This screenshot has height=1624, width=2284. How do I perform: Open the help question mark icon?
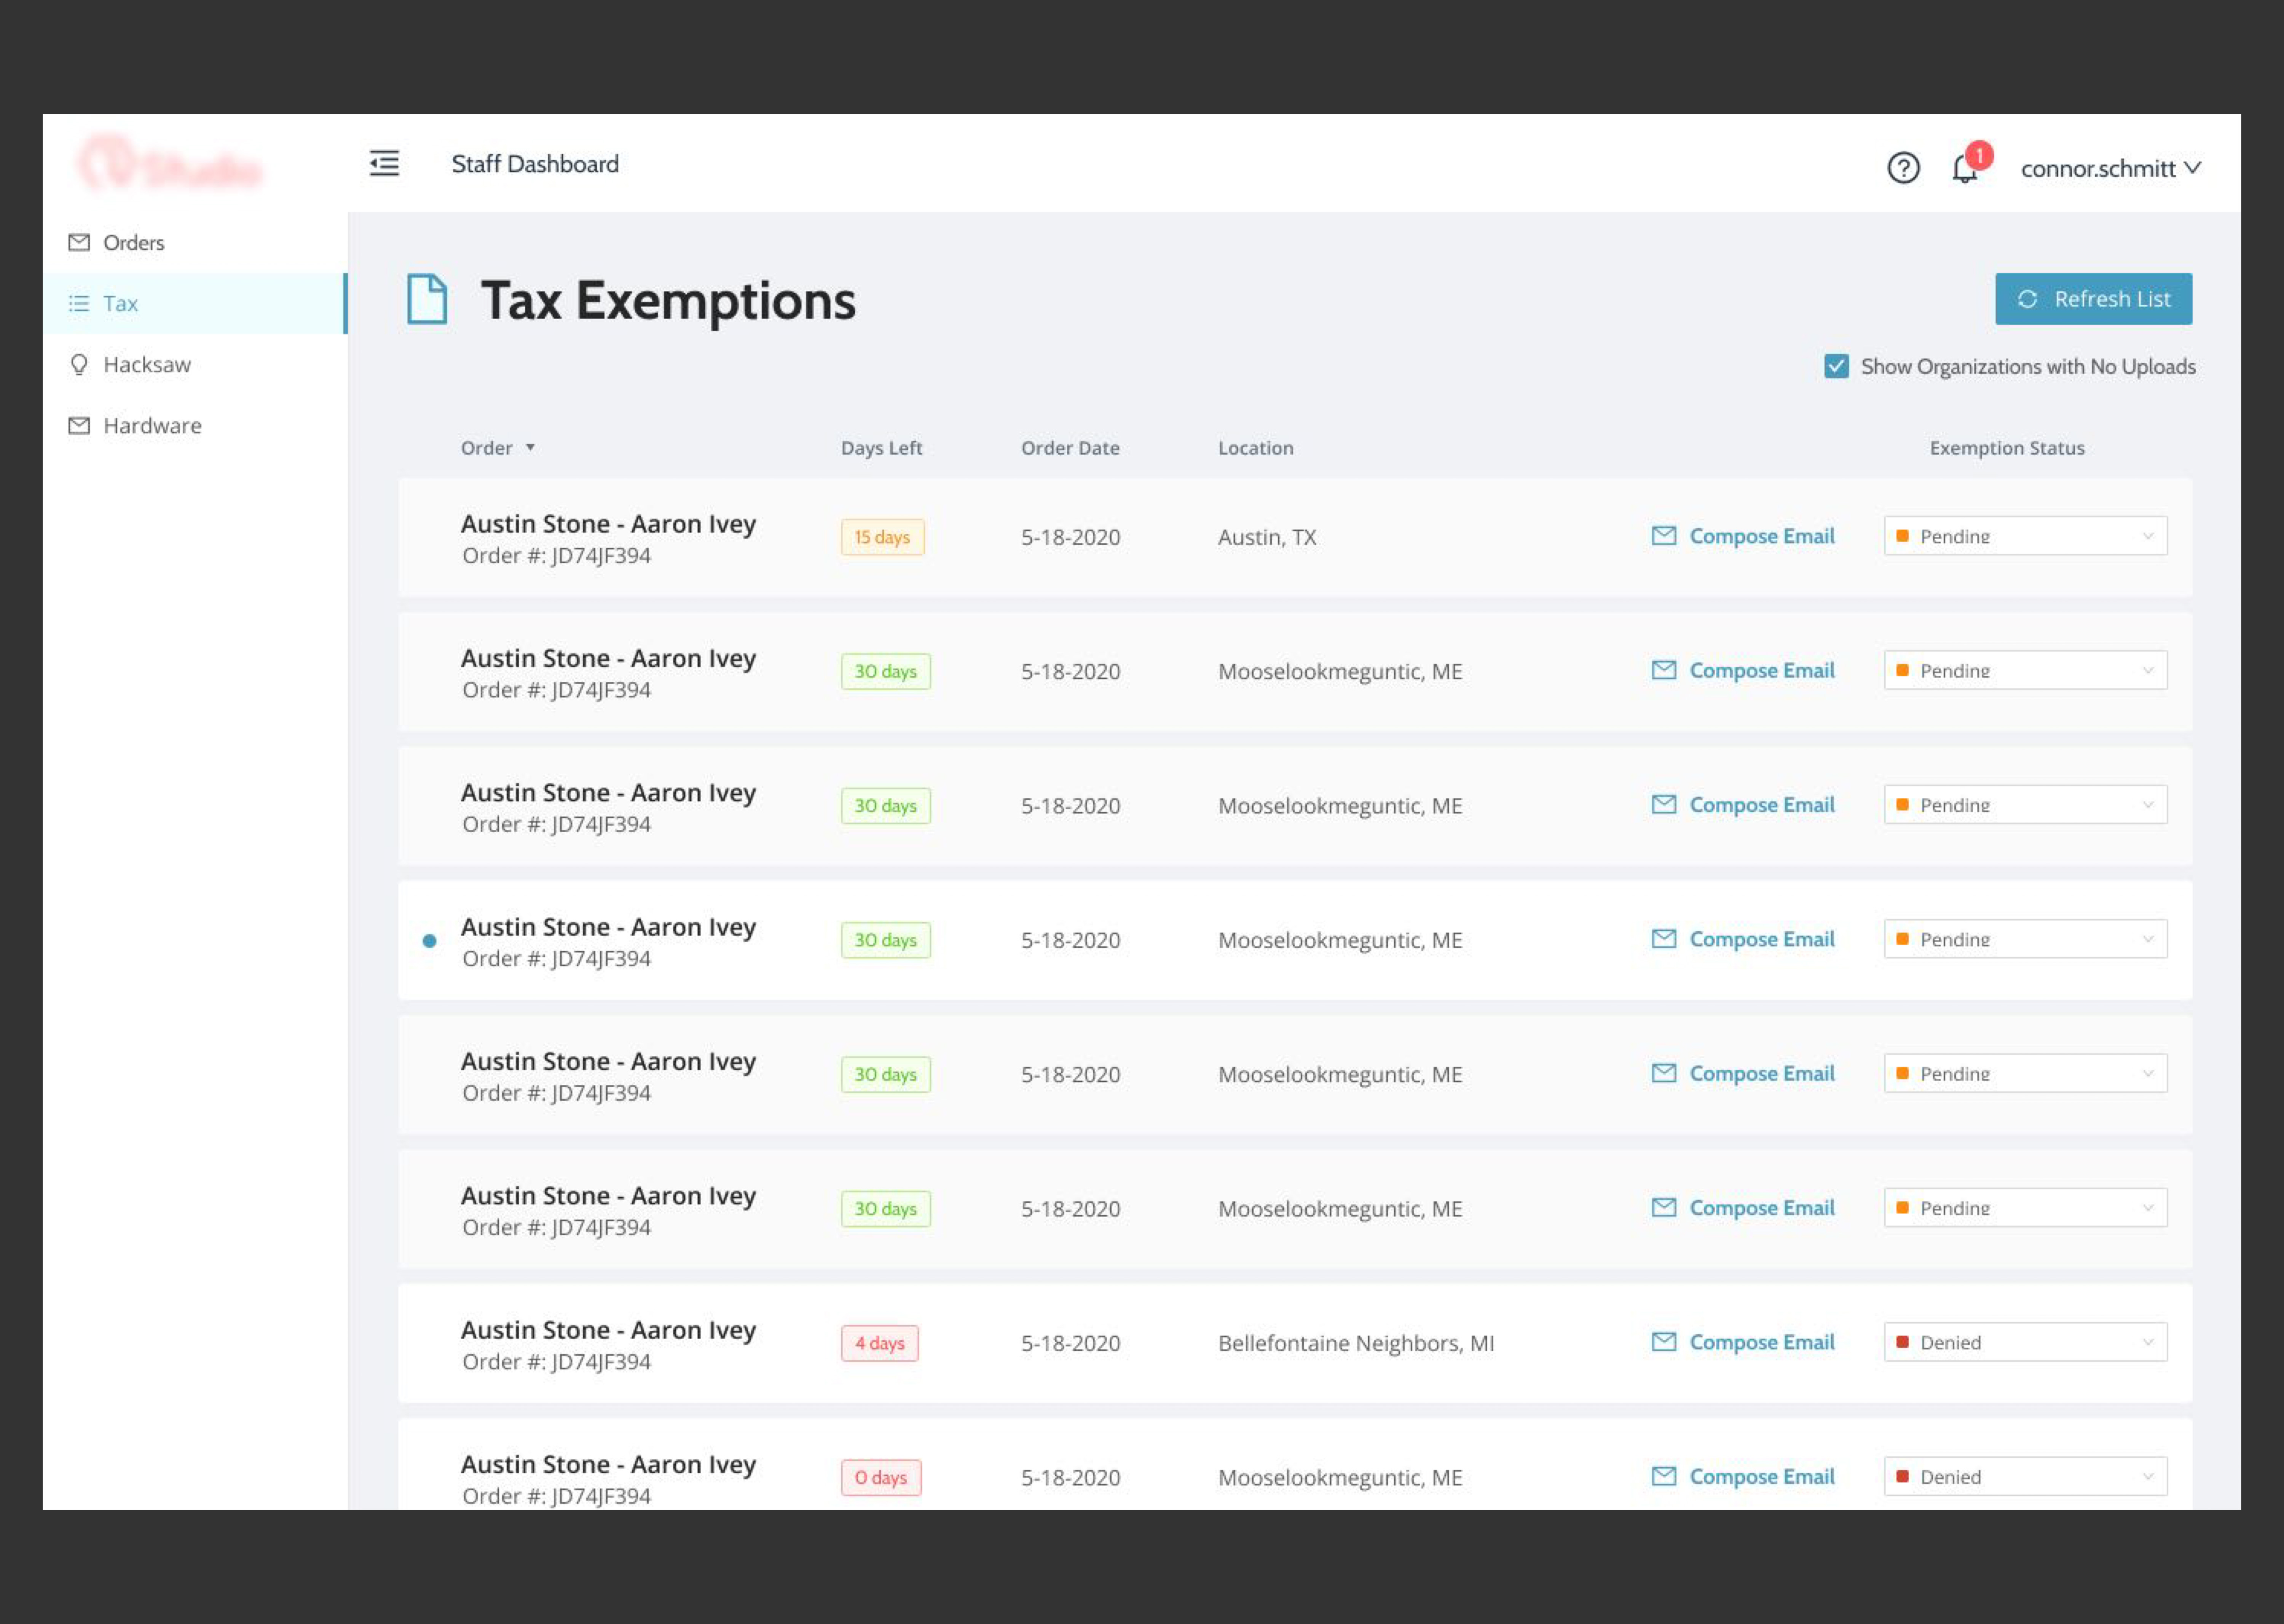point(1903,167)
